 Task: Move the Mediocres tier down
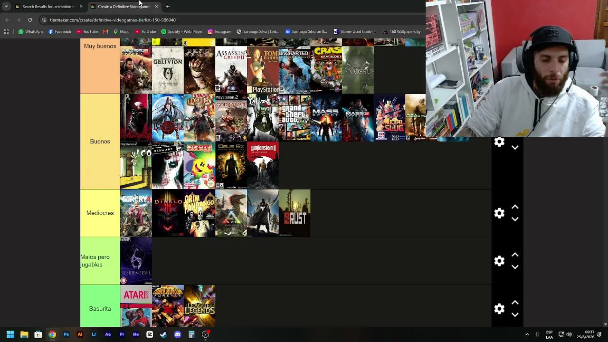tap(515, 219)
